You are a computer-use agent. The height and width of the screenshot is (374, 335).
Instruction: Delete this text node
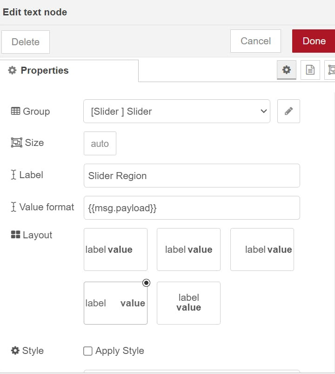(x=26, y=42)
